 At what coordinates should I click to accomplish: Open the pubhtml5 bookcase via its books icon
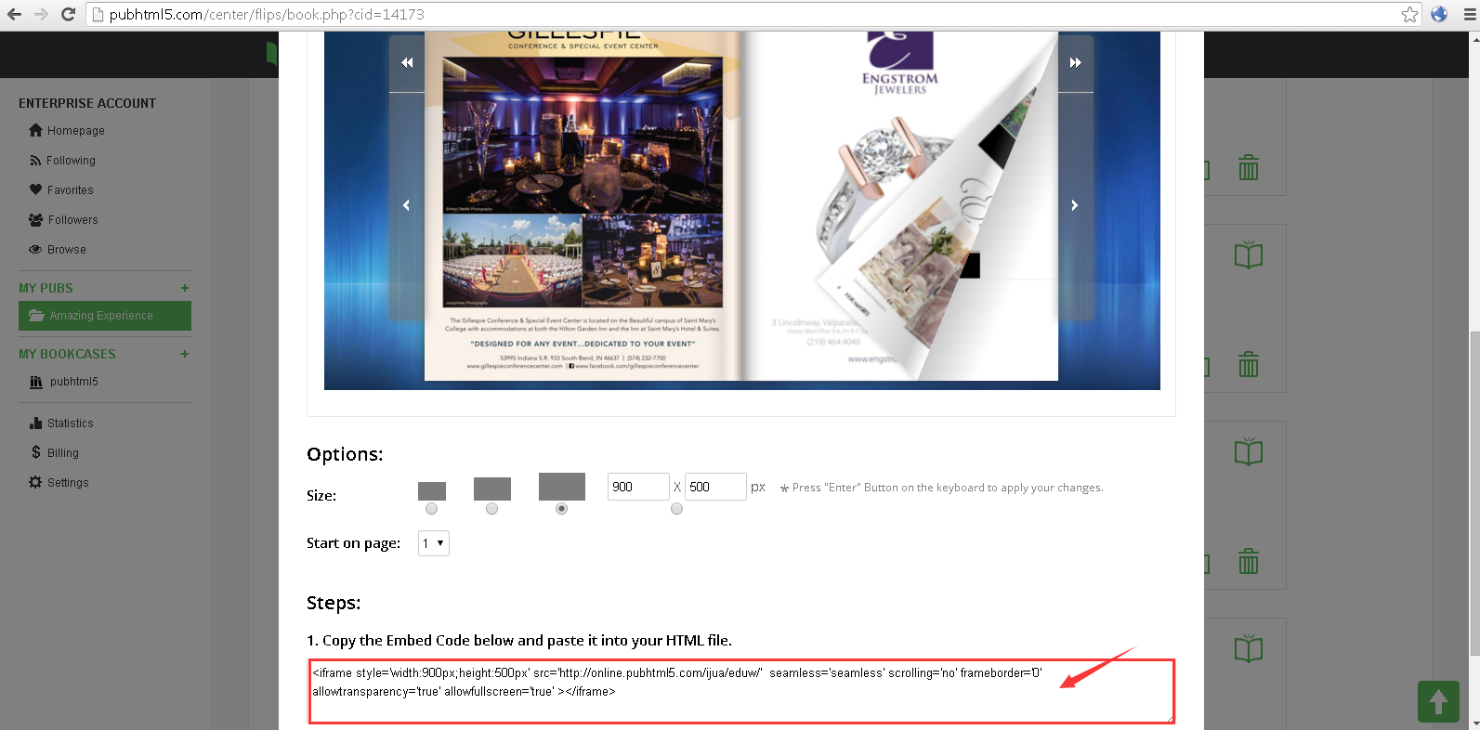click(x=36, y=382)
